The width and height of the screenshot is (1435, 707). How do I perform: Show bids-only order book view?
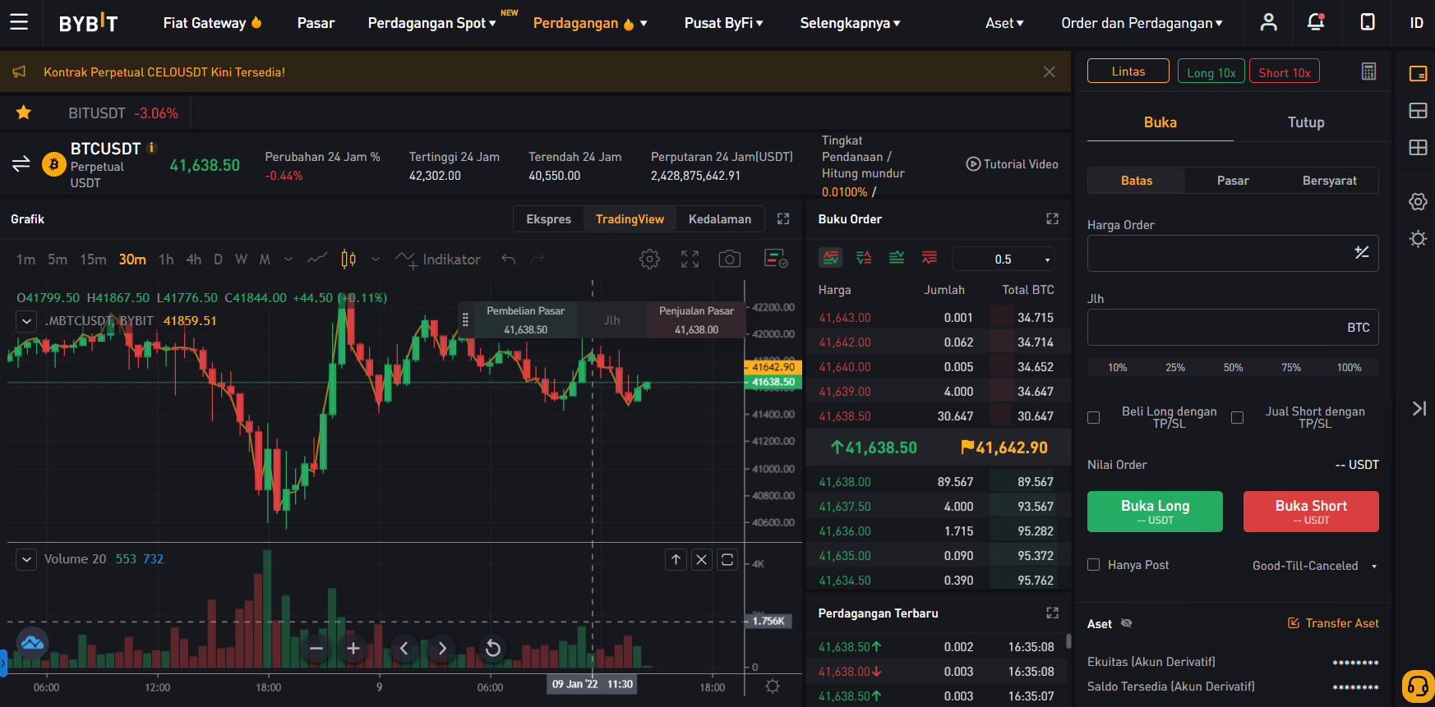(x=897, y=258)
